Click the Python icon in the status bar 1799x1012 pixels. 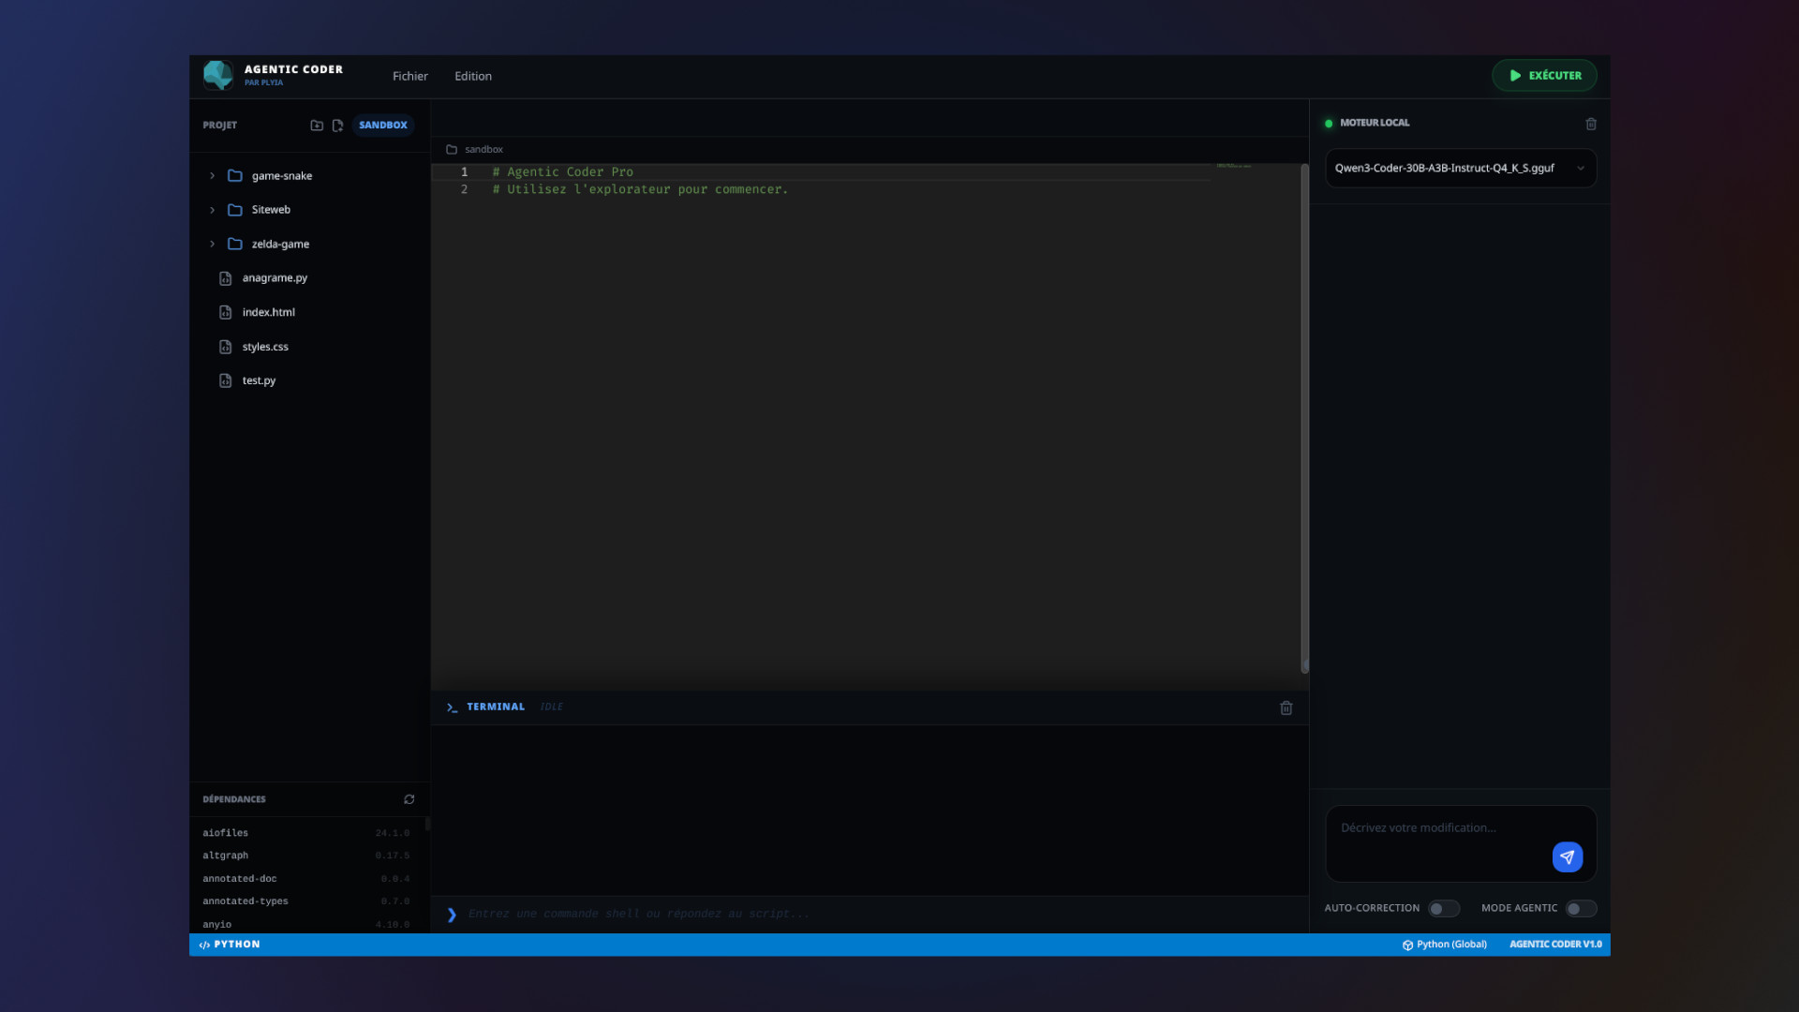tap(204, 945)
